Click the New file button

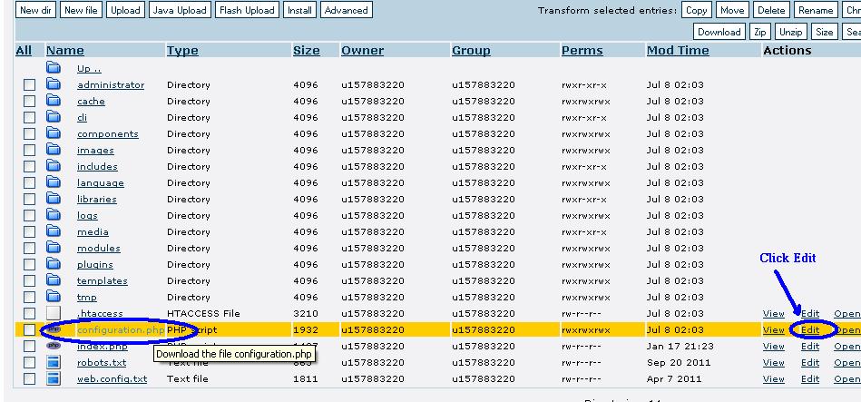82,10
